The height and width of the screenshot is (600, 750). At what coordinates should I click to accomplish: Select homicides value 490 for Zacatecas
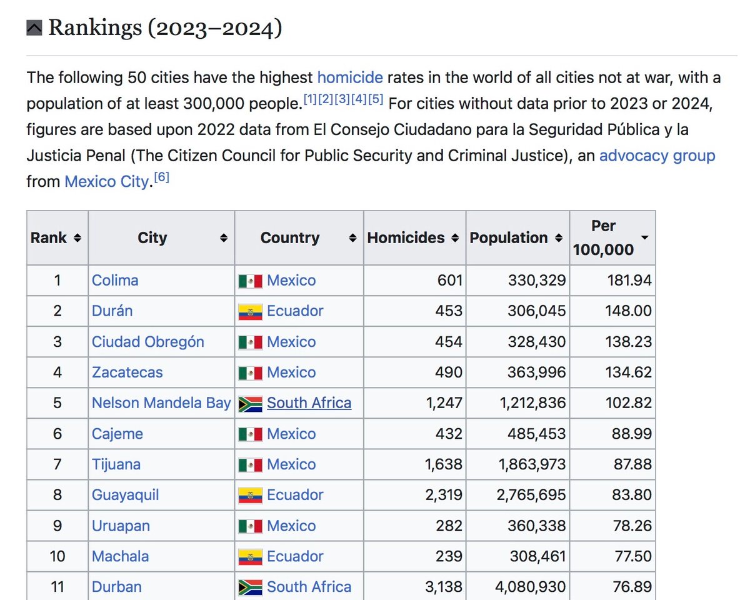coord(450,372)
